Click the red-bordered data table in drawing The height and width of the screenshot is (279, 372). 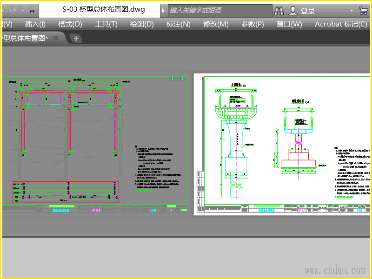click(x=66, y=192)
